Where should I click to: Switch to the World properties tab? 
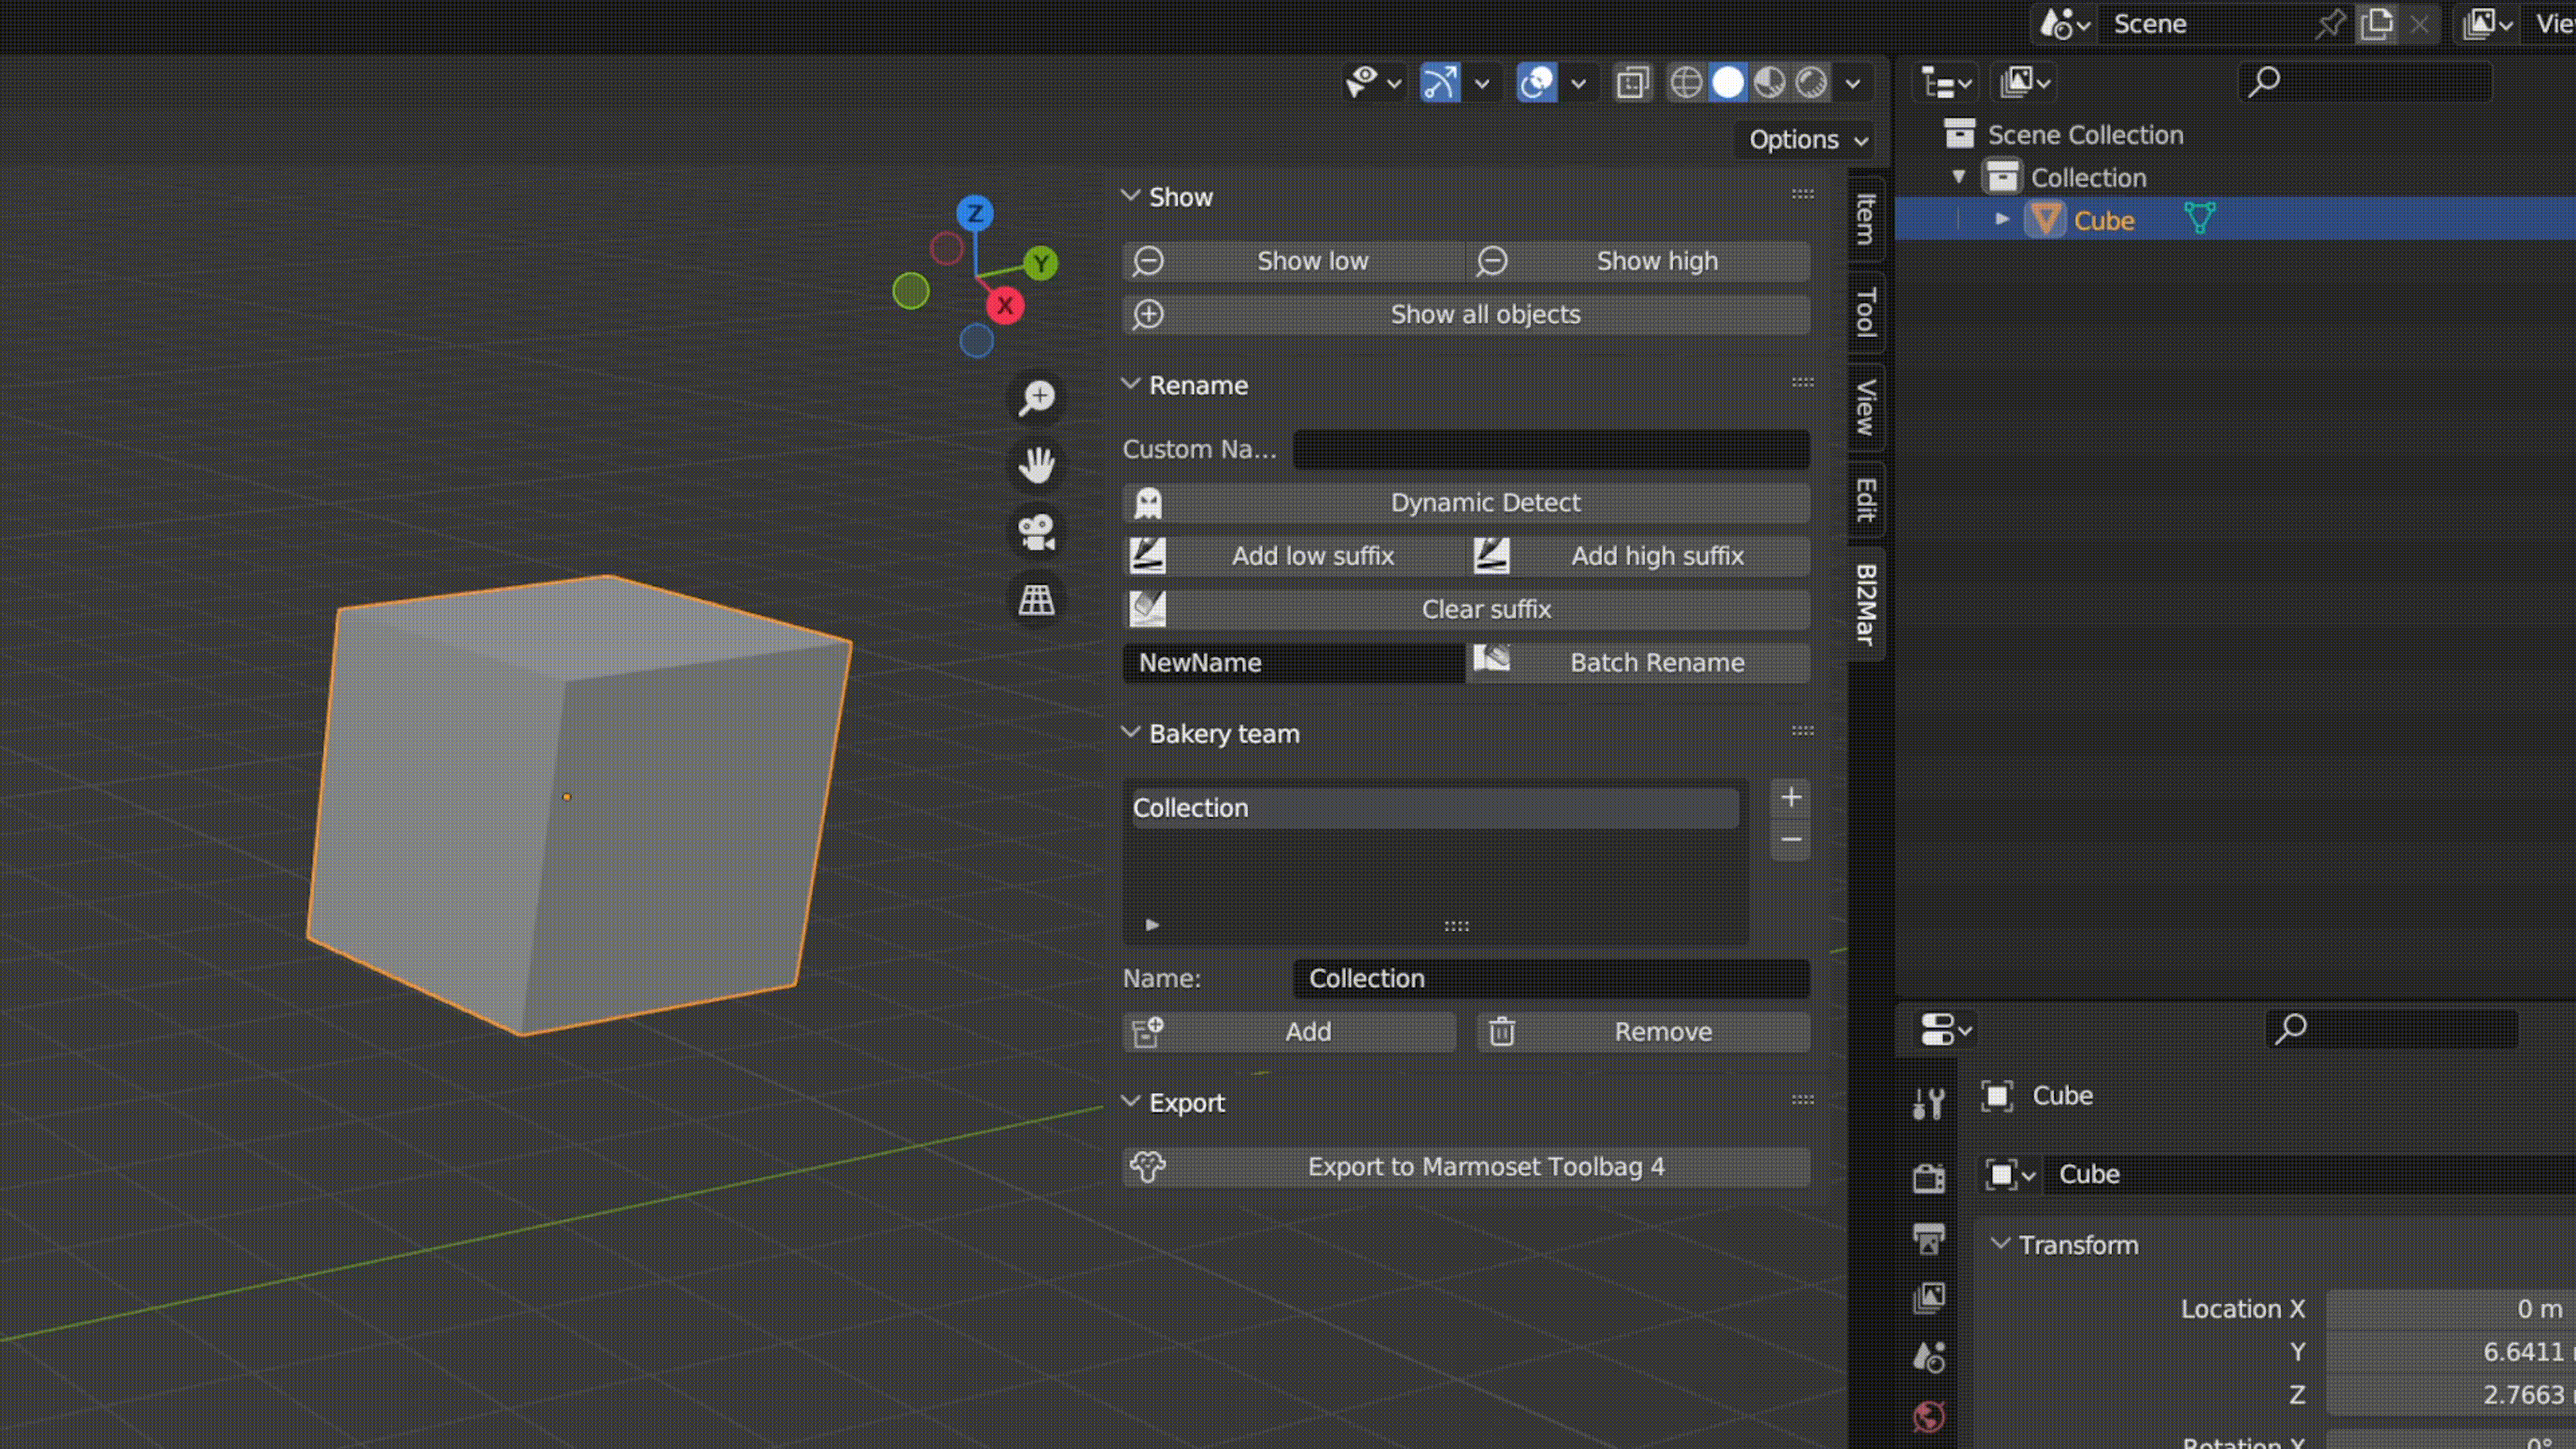[x=1929, y=1417]
